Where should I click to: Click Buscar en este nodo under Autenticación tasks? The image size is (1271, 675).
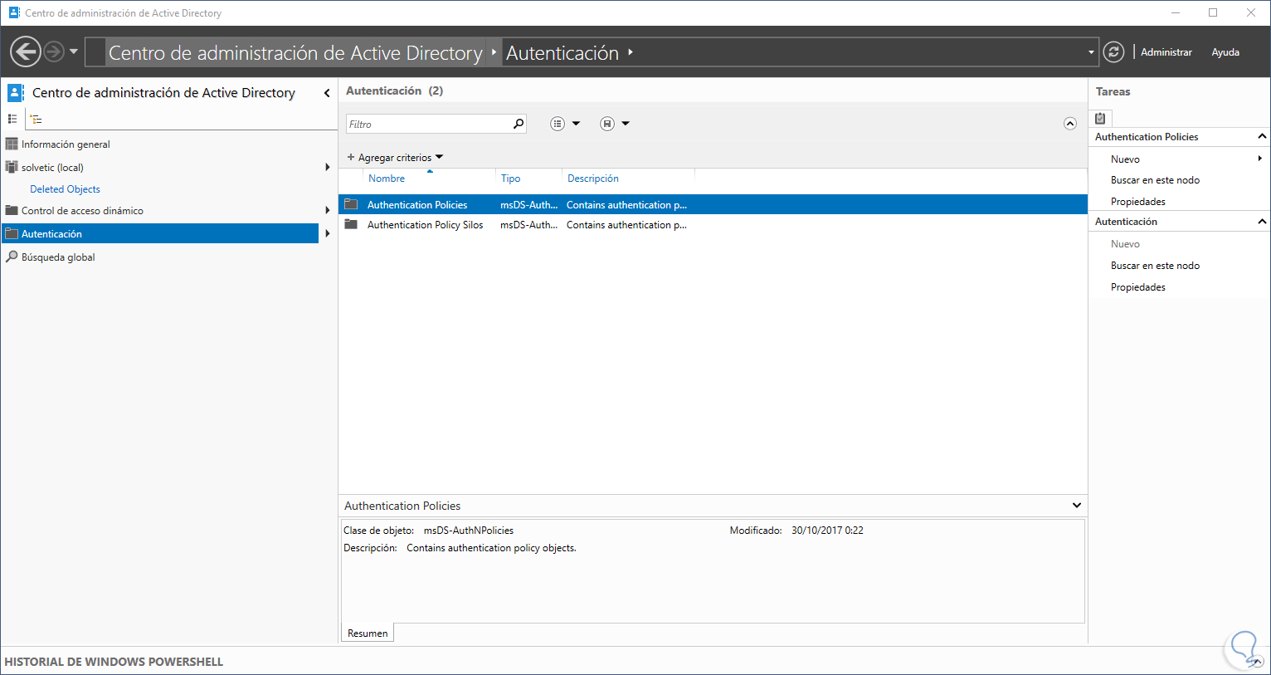1155,266
